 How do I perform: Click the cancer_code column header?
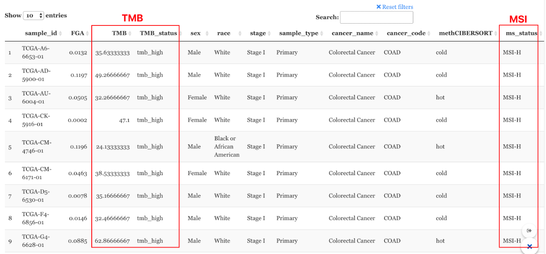click(406, 33)
